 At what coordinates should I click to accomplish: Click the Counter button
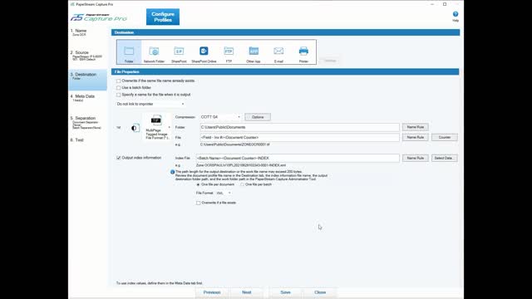point(445,137)
